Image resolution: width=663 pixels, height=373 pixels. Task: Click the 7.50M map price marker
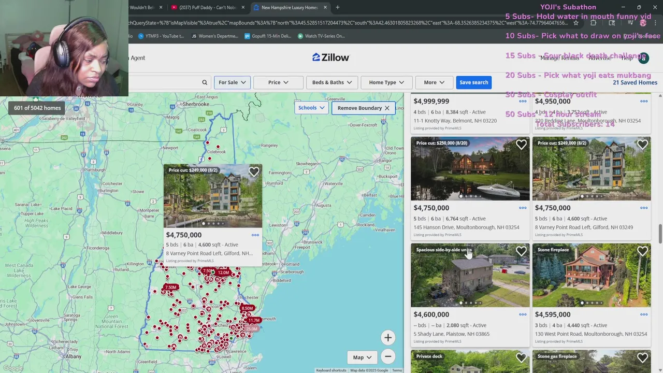[x=170, y=287]
